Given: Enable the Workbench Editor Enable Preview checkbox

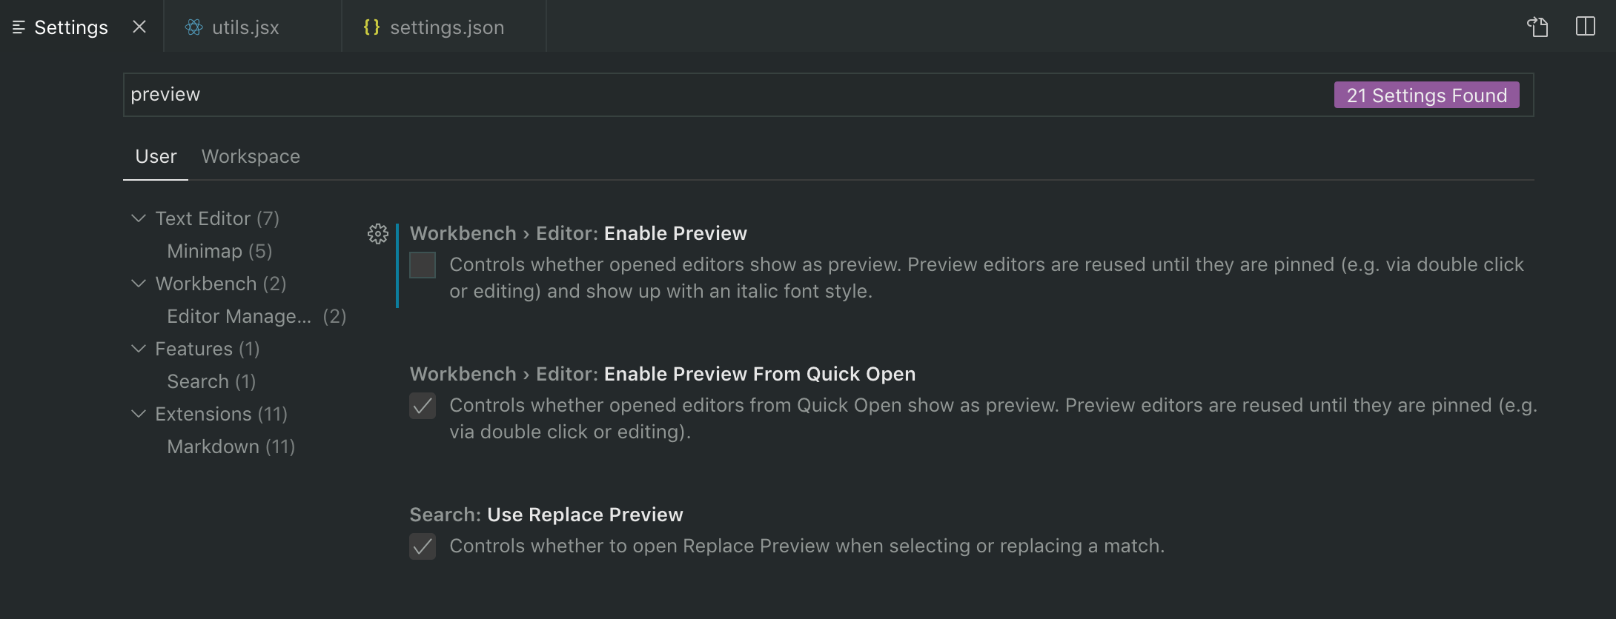Looking at the screenshot, I should tap(422, 265).
